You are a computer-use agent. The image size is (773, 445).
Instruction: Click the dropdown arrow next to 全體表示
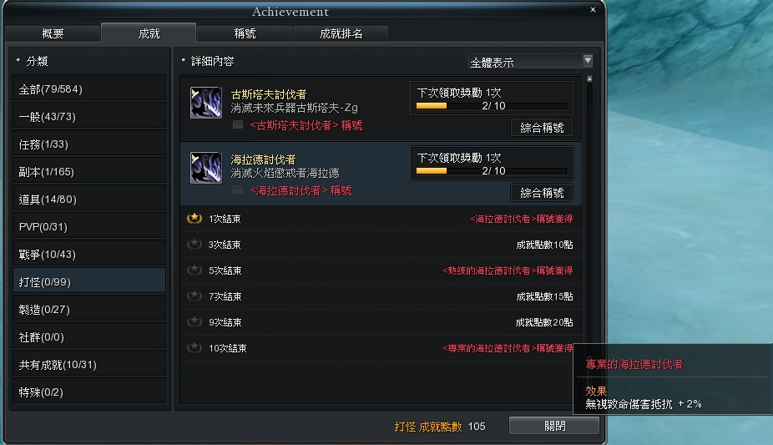pyautogui.click(x=588, y=61)
